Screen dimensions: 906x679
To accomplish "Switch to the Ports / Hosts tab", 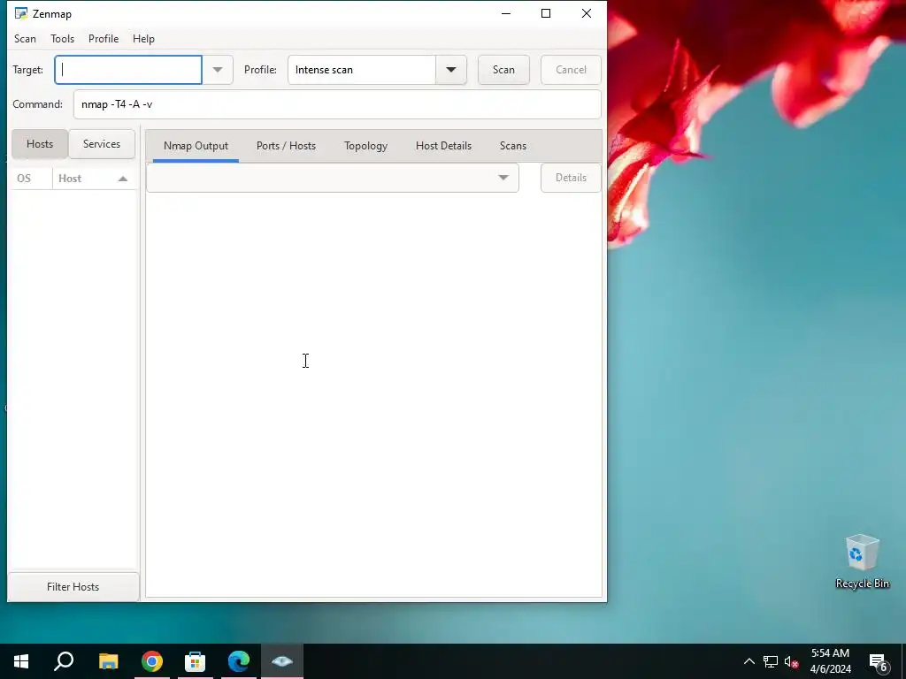I will tap(286, 146).
